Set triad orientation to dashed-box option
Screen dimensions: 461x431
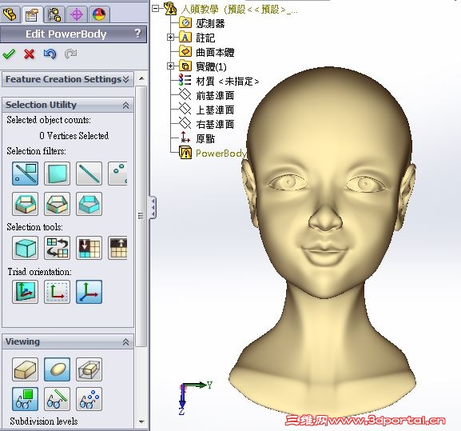[57, 292]
